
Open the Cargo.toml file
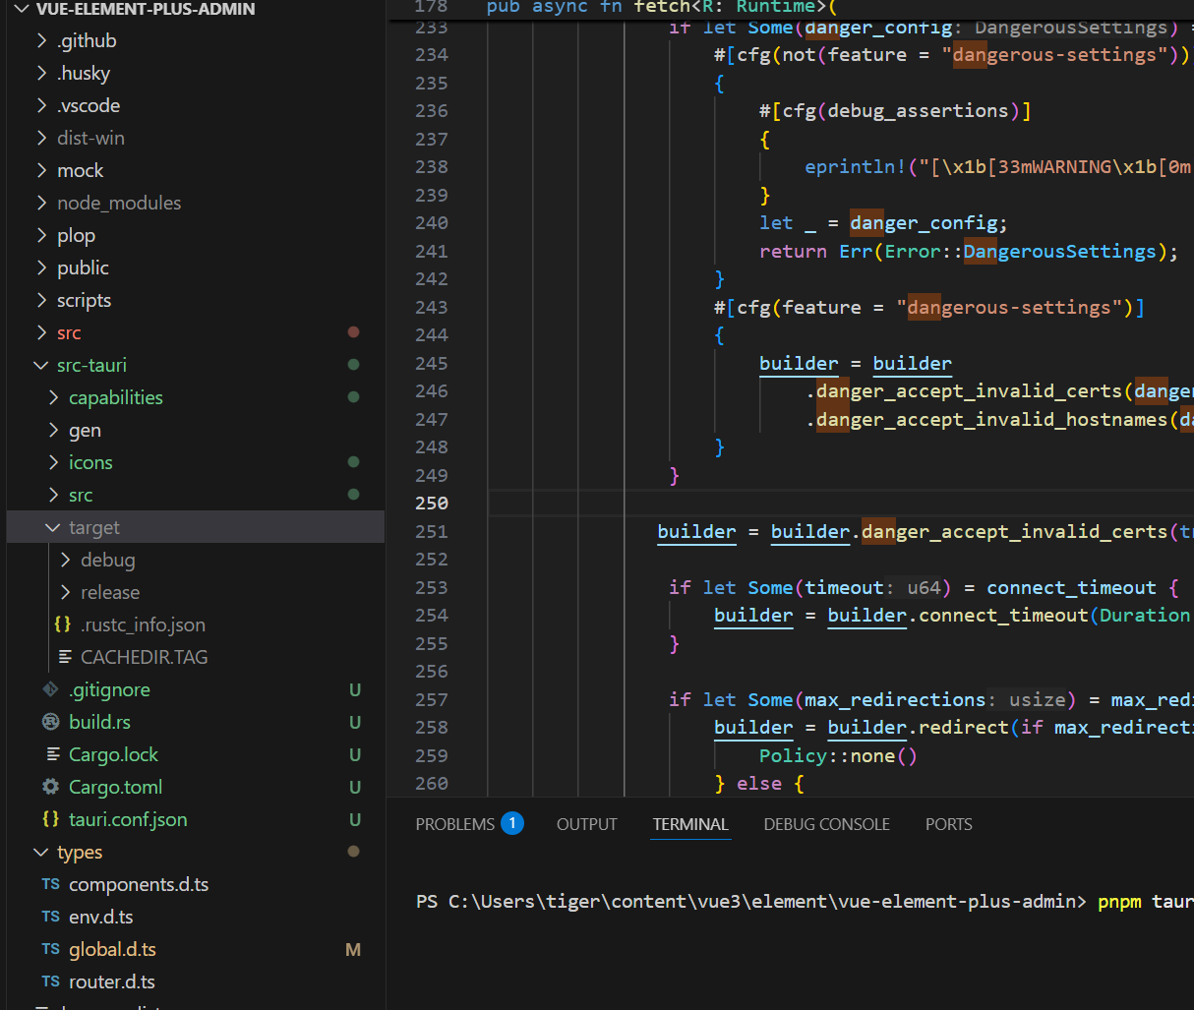pos(115,787)
